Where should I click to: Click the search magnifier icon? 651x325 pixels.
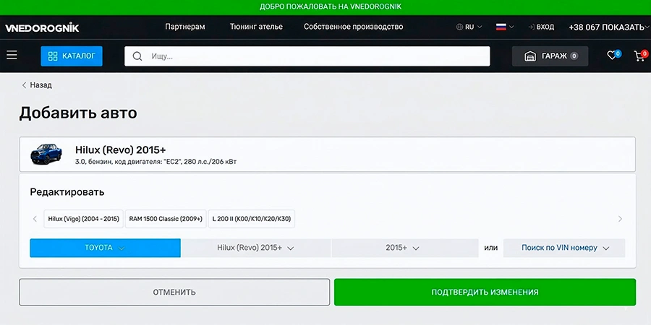[x=137, y=56]
